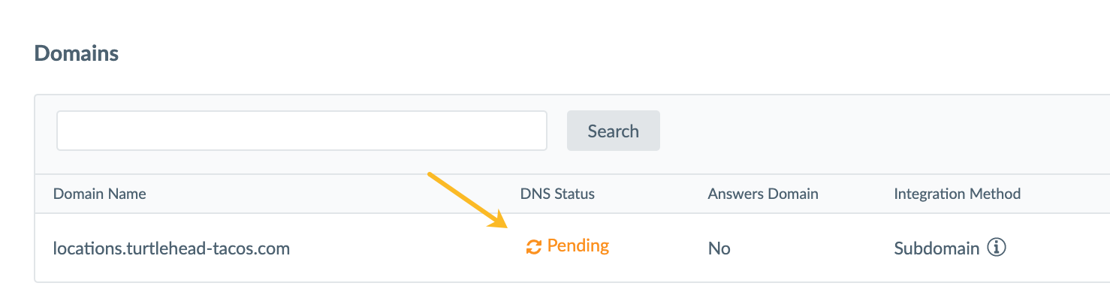Click the Subdomain integration method text
The image size is (1110, 295).
pyautogui.click(x=937, y=248)
